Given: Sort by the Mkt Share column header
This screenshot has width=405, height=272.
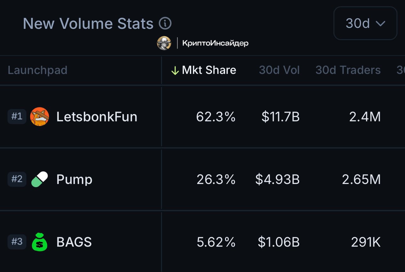Looking at the screenshot, I should [x=203, y=70].
